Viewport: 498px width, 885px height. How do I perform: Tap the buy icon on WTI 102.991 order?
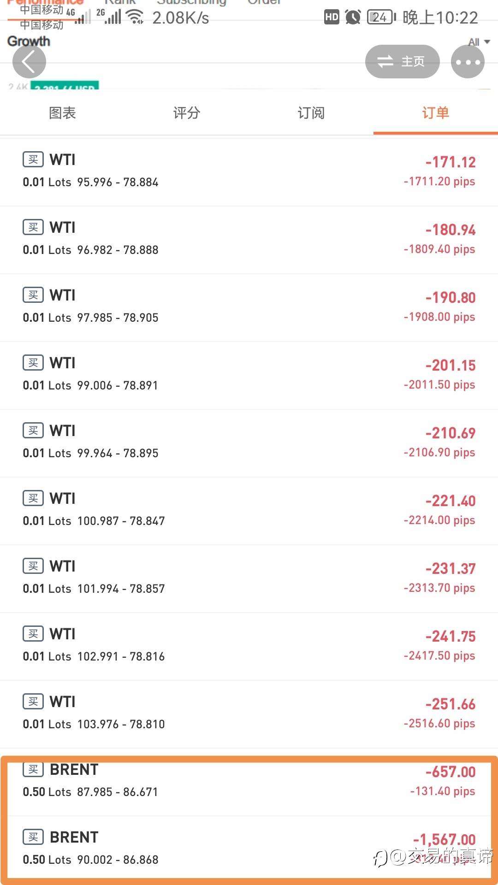click(x=33, y=634)
